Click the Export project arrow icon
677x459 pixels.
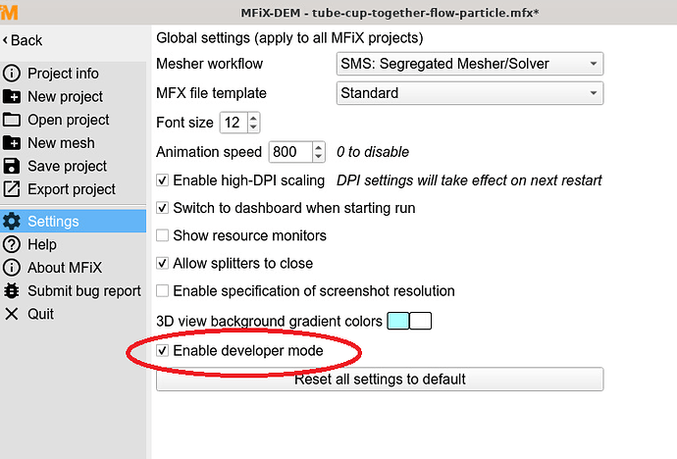(12, 189)
